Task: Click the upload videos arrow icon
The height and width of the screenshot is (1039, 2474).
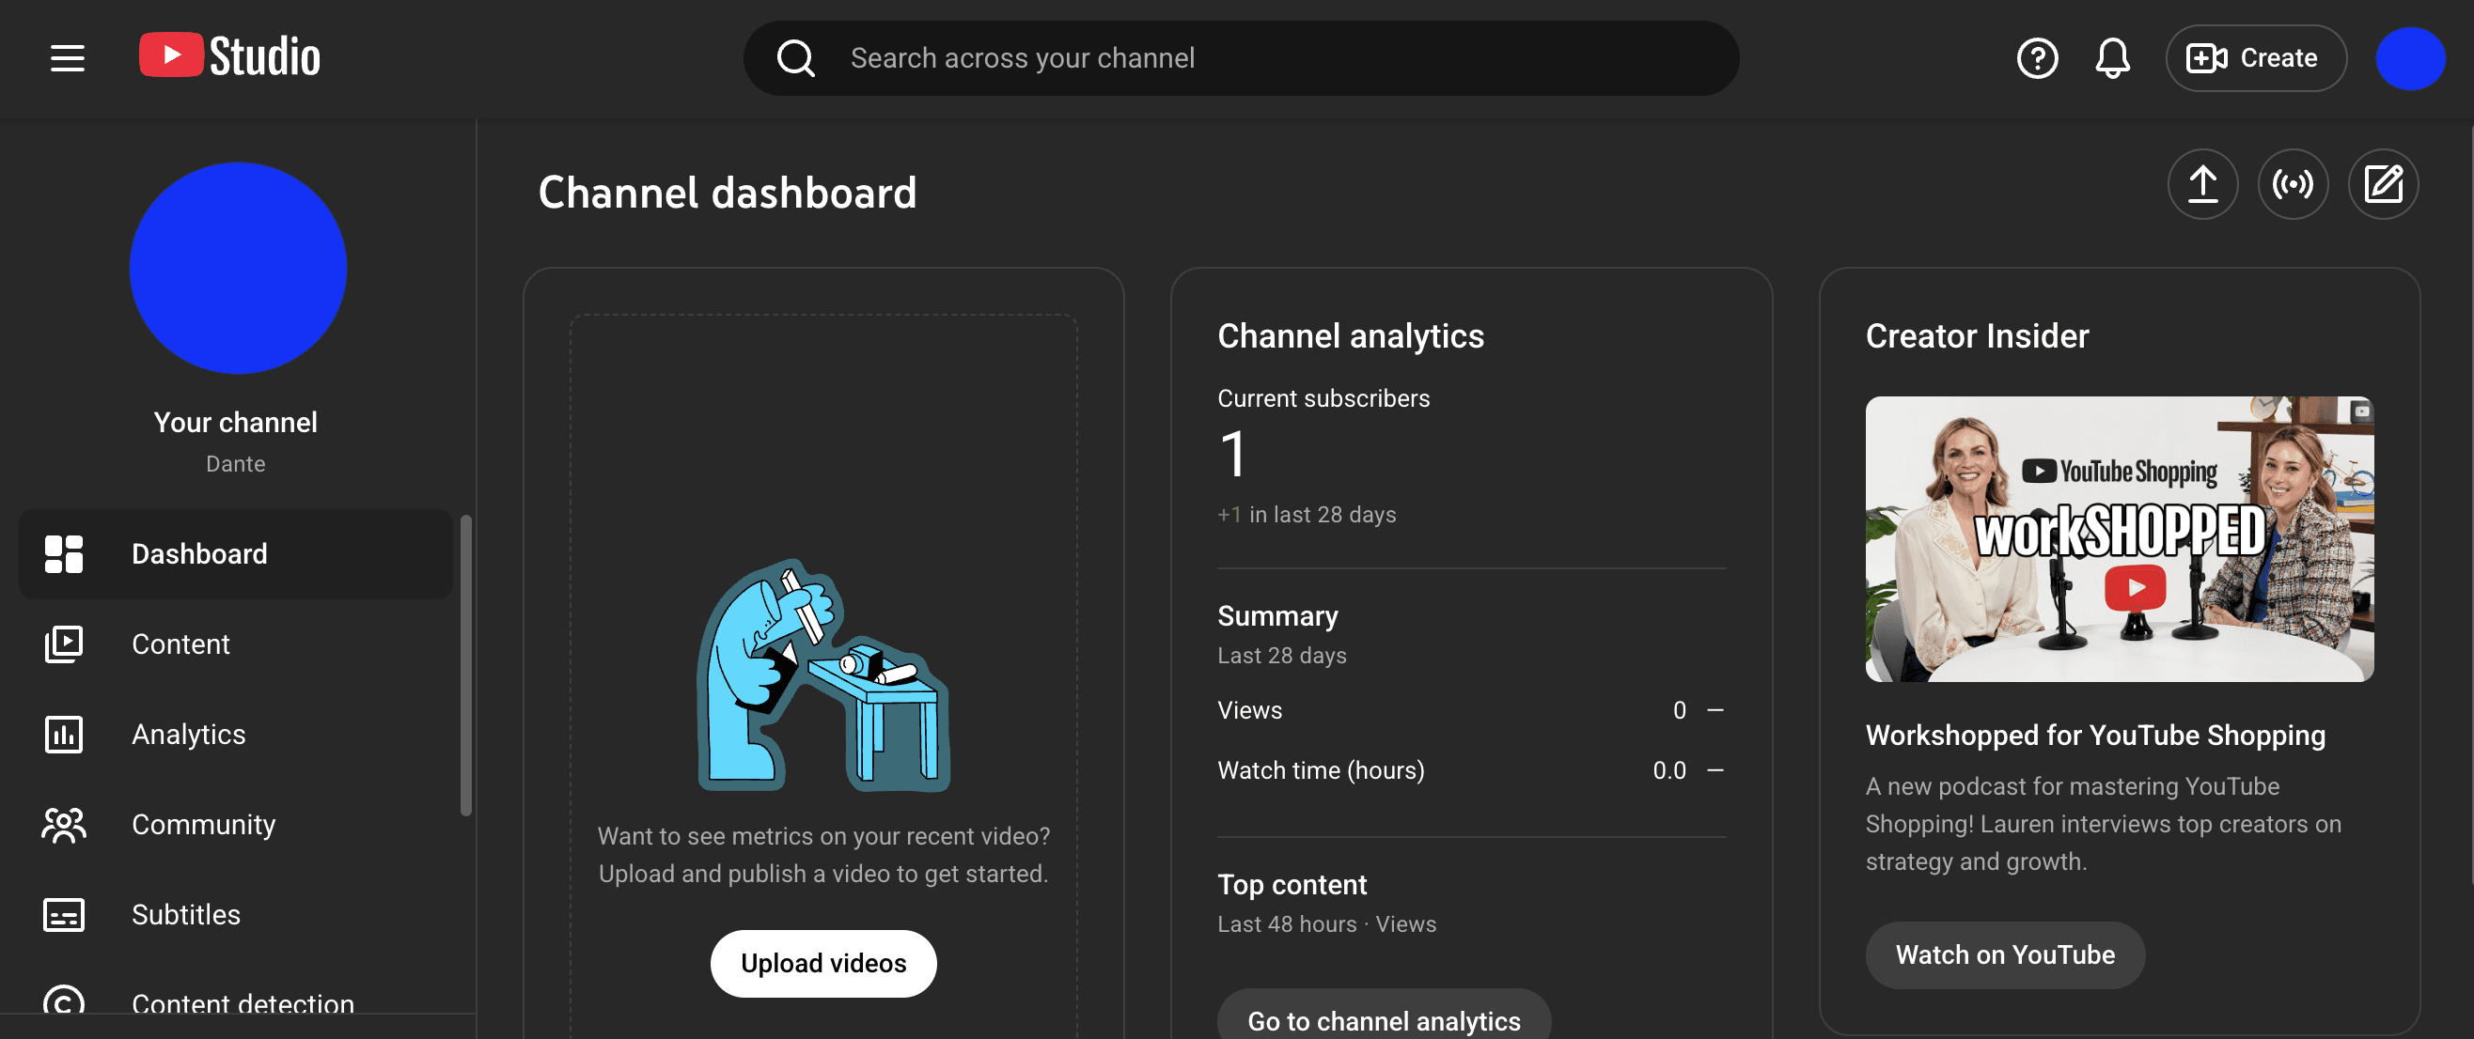Action: coord(2202,183)
